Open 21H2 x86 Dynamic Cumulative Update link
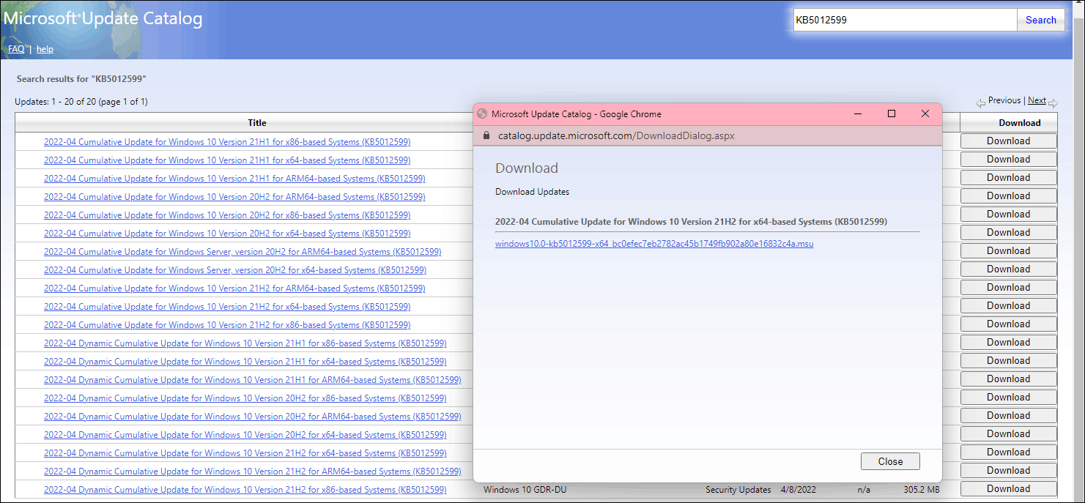1085x503 pixels. 245,490
